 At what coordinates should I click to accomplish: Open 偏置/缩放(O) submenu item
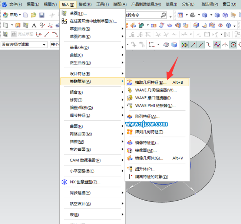[93, 108]
